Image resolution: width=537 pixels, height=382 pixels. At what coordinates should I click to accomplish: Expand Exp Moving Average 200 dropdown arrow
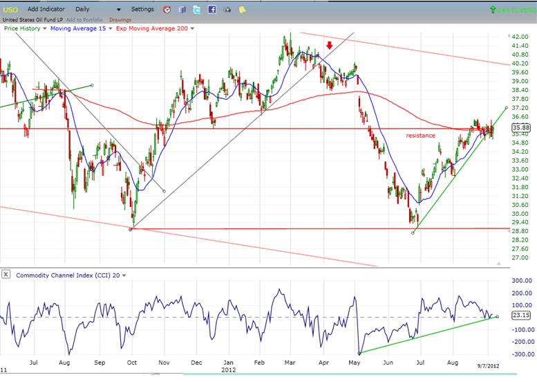coord(192,28)
